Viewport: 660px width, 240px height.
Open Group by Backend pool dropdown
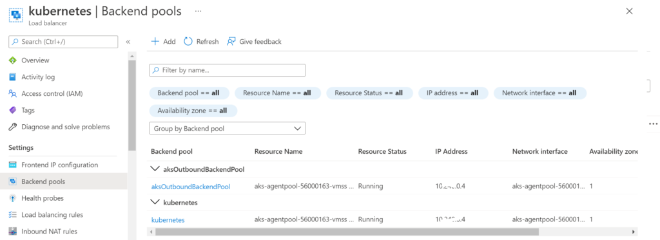click(228, 129)
